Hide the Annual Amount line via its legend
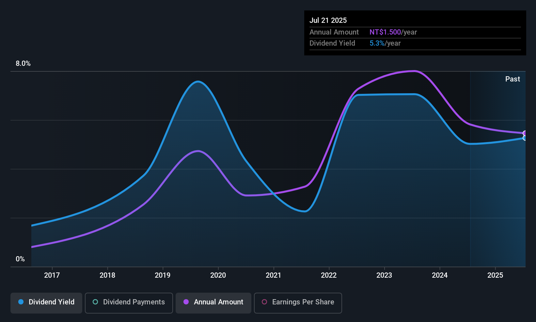This screenshot has width=536, height=322. [x=213, y=302]
